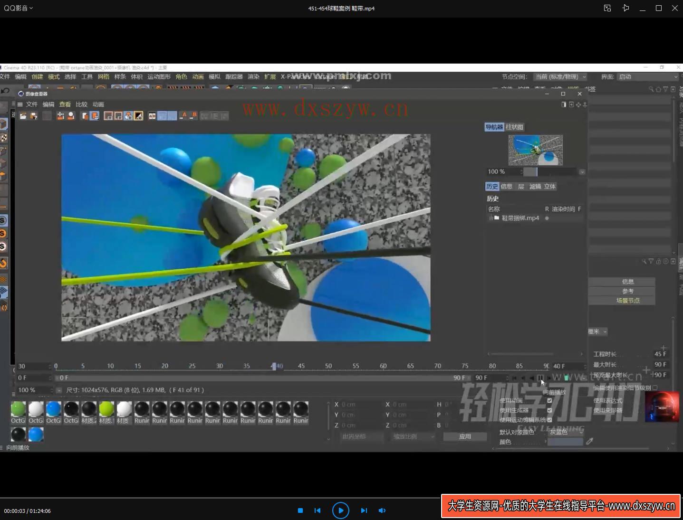This screenshot has height=520, width=683.
Task: Pause playback in the Picture Viewer
Action: pyautogui.click(x=540, y=378)
